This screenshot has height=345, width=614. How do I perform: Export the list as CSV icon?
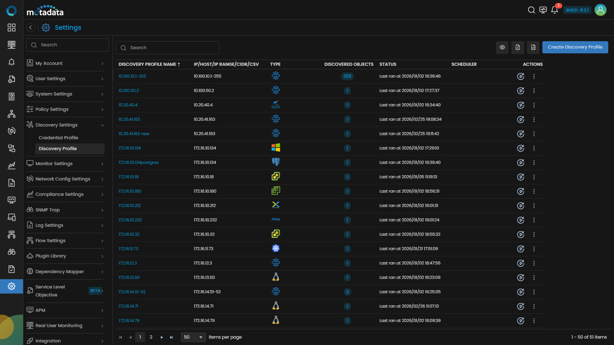click(533, 47)
